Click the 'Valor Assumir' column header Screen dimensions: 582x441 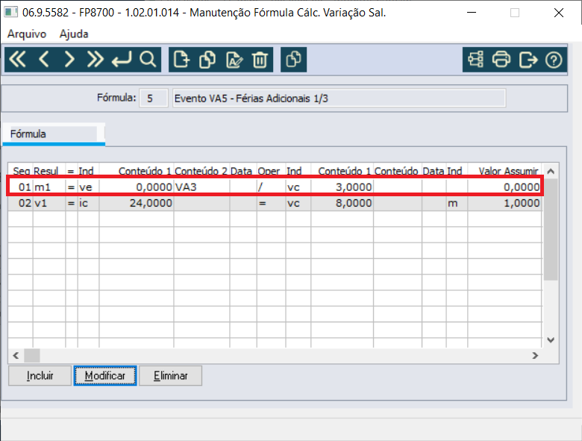504,171
